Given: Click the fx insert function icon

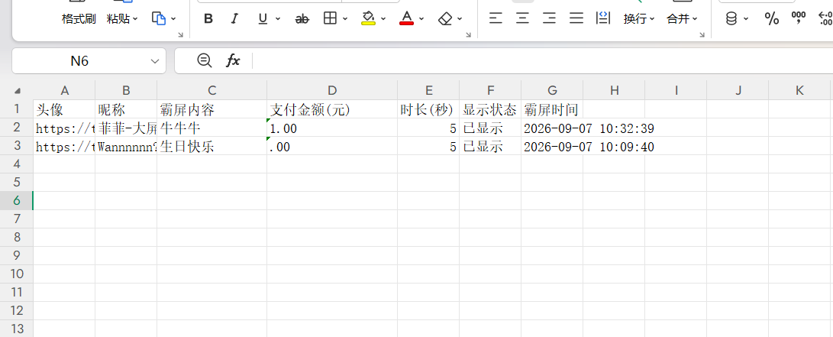Looking at the screenshot, I should 233,60.
